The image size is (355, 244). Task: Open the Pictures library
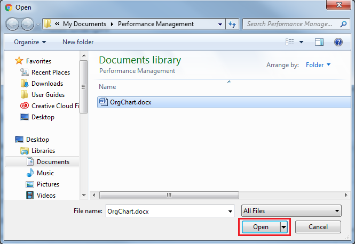48,184
